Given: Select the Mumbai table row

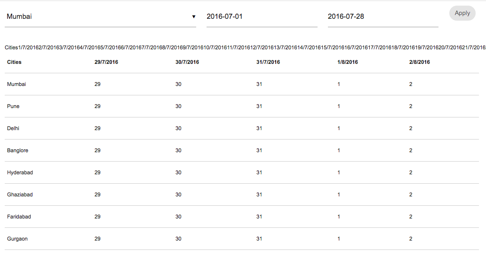Looking at the screenshot, I should point(16,84).
